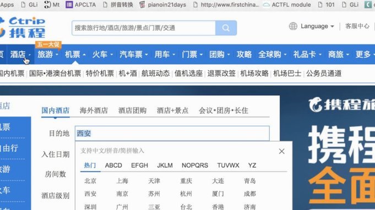Screen dimensions: 375x210
Task: Select the TUVWX city tab
Action: [228, 165]
